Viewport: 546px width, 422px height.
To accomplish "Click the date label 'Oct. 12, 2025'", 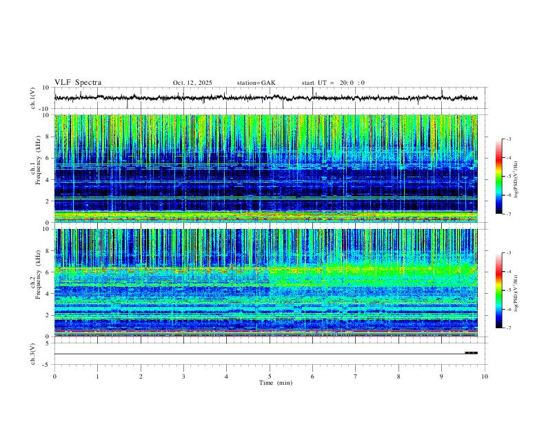I will [192, 83].
